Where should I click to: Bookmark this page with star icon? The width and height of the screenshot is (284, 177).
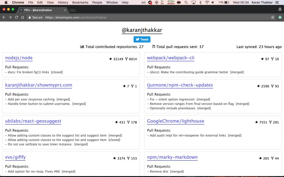pos(273,17)
